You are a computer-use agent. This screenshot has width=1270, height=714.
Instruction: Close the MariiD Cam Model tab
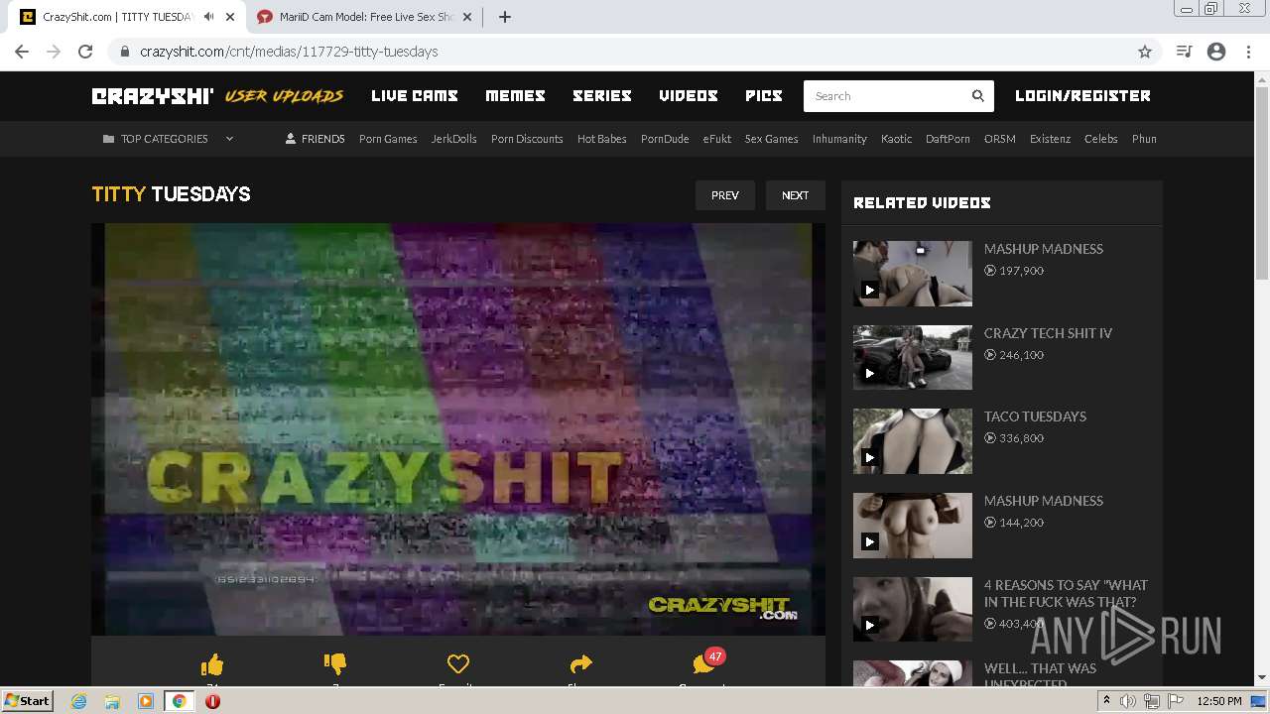click(x=467, y=17)
